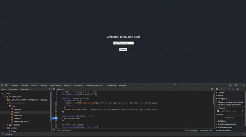Expand the Watch section
The height and width of the screenshot is (137, 246).
coord(220,96)
